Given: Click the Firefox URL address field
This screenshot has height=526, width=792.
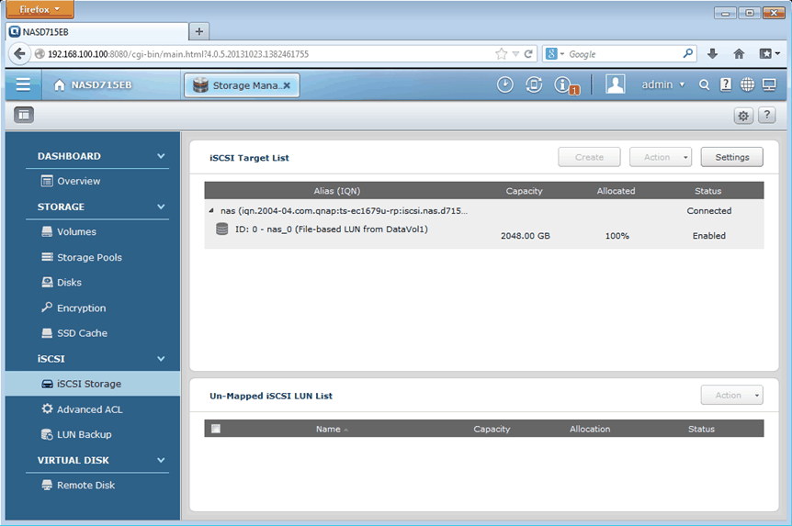Looking at the screenshot, I should pyautogui.click(x=266, y=54).
